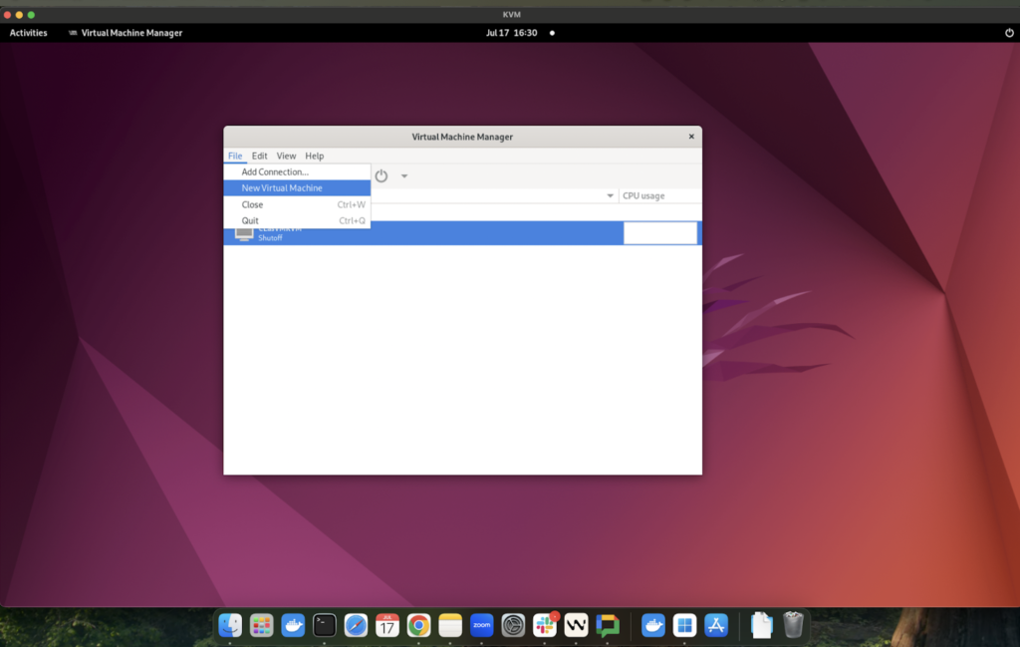The image size is (1020, 647).
Task: Launch Google Chrome from the dock
Action: [419, 625]
